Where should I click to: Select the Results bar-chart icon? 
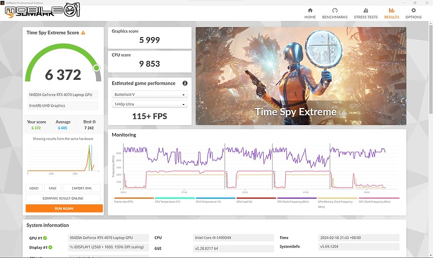click(x=391, y=10)
